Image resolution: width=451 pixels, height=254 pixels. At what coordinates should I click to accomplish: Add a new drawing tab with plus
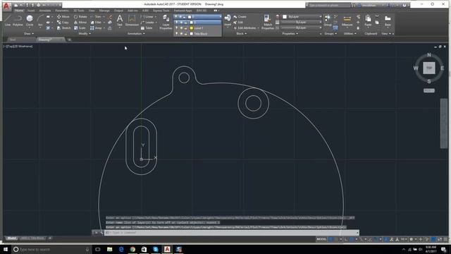69,40
